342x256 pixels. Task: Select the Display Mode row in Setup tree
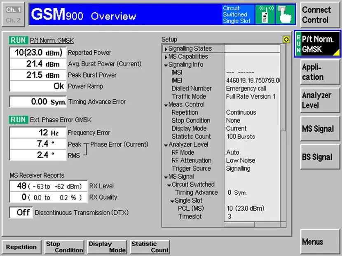click(221, 128)
